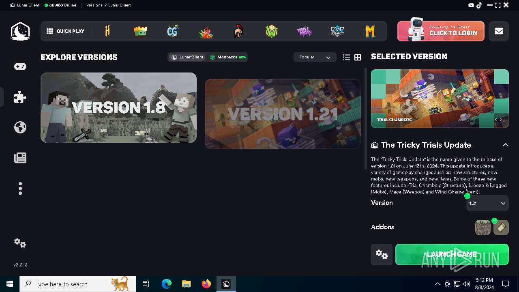Open the gamepad Home sidebar icon
519x292 pixels.
(20, 67)
